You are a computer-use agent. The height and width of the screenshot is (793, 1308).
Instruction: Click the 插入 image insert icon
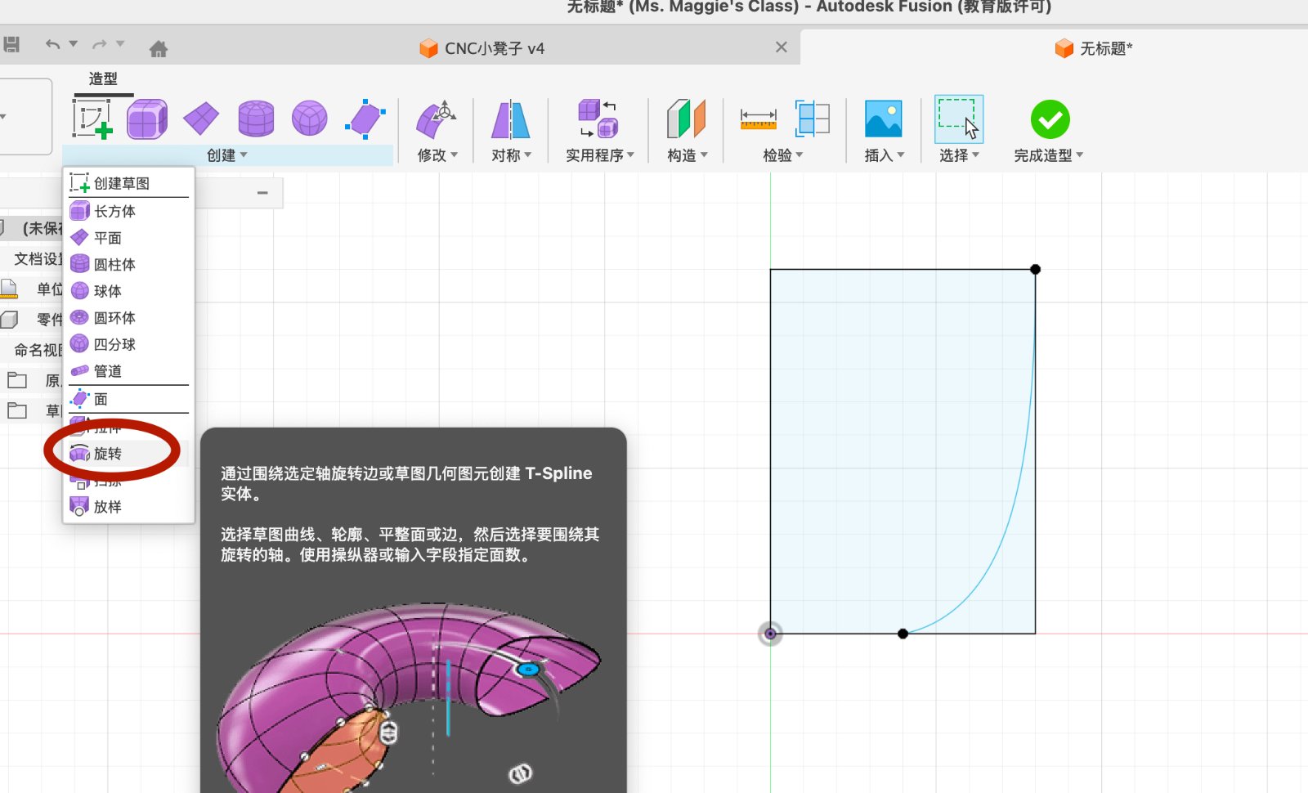click(x=884, y=121)
